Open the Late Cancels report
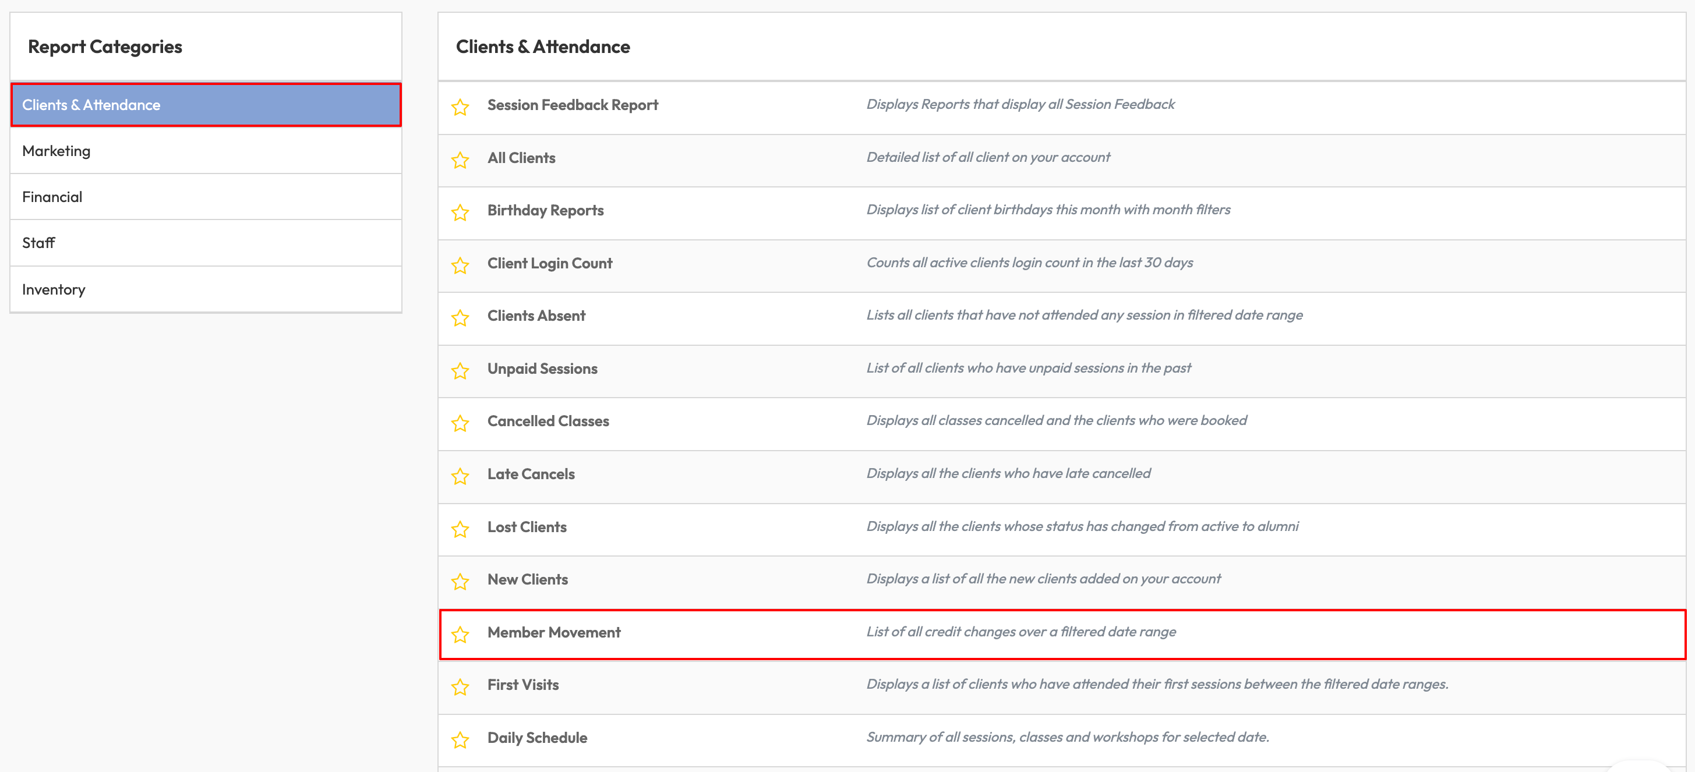The image size is (1695, 772). [x=531, y=474]
